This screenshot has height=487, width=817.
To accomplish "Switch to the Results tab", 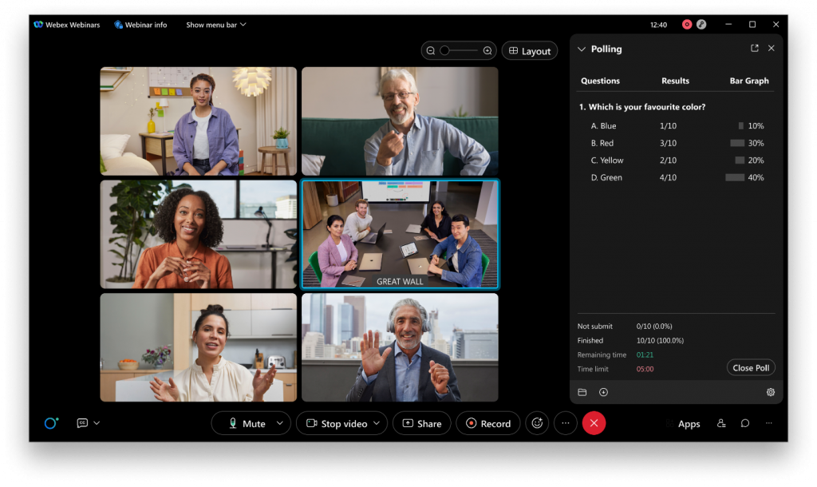I will pos(675,81).
